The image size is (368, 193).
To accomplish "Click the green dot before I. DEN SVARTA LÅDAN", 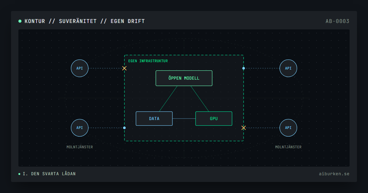I will click(x=19, y=174).
